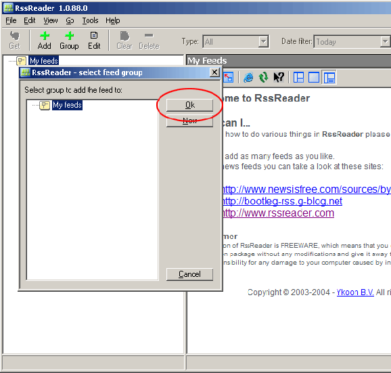391x373 pixels.
Task: Open the Edit menu
Action: click(x=29, y=20)
